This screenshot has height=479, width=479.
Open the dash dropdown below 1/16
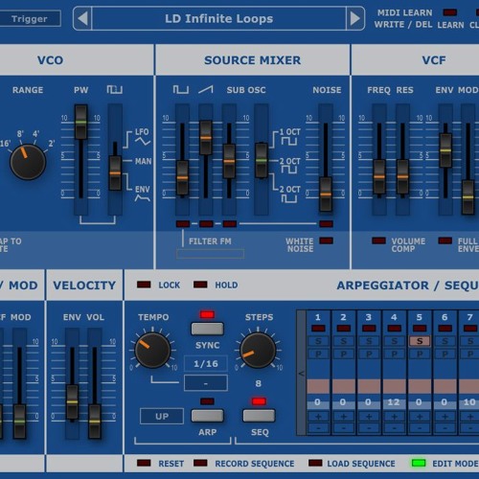click(206, 383)
